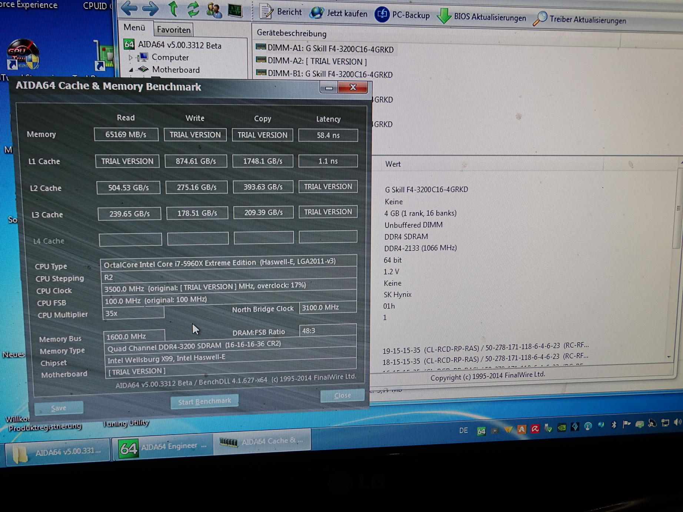Minimize the Cache & Memory Benchmark window
683x512 pixels.
(x=329, y=88)
